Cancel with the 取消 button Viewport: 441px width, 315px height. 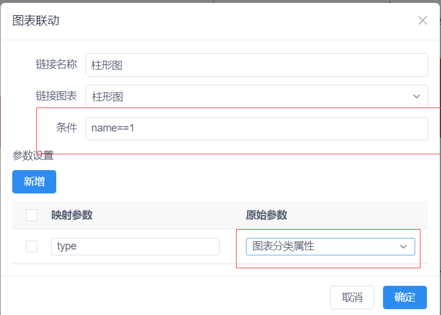[352, 297]
